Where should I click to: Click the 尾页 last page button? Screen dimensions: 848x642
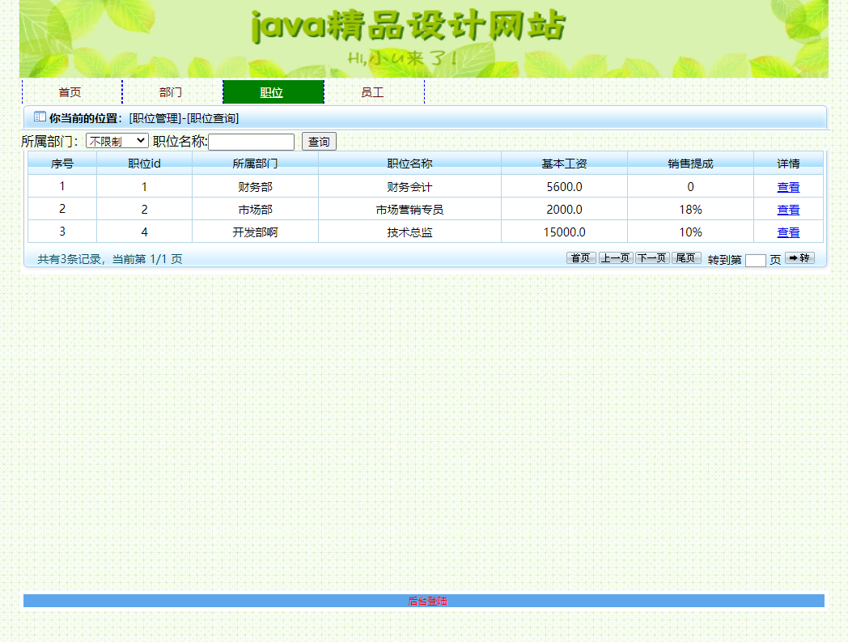(x=685, y=258)
